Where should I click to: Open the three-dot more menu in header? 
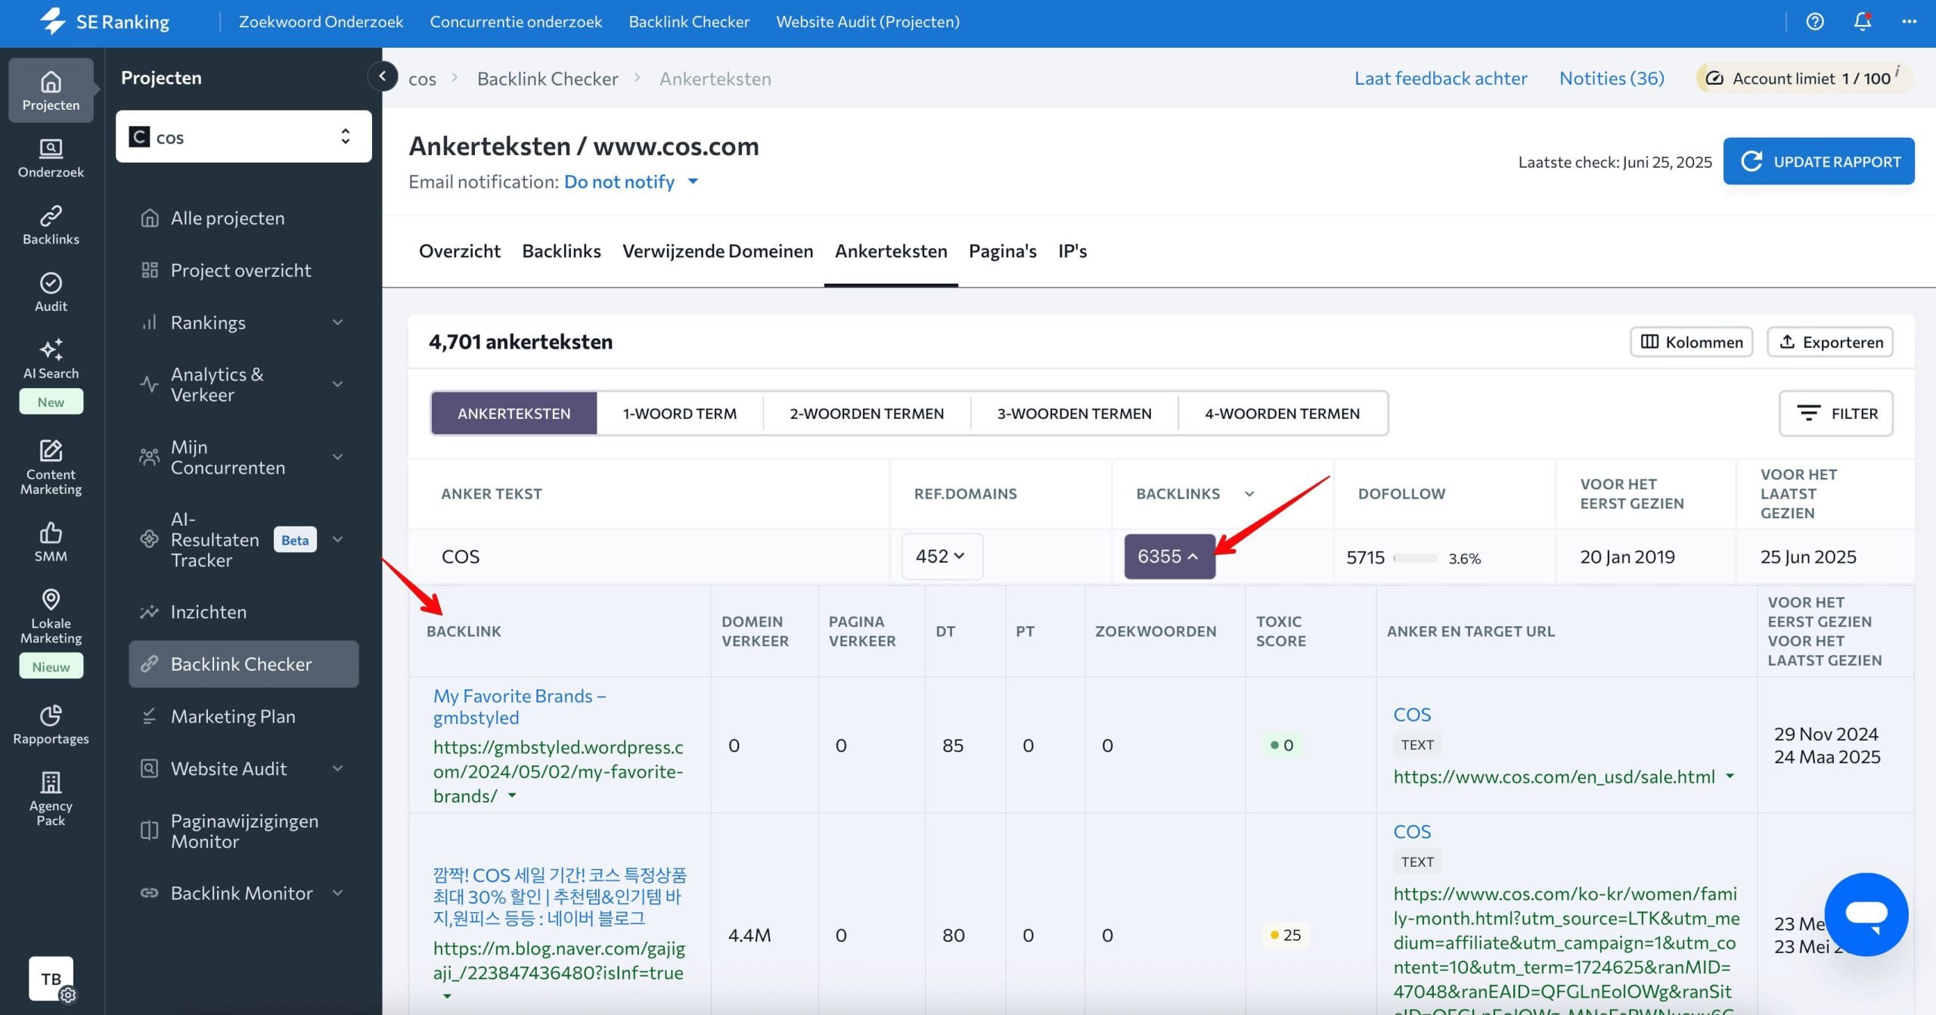pyautogui.click(x=1910, y=22)
